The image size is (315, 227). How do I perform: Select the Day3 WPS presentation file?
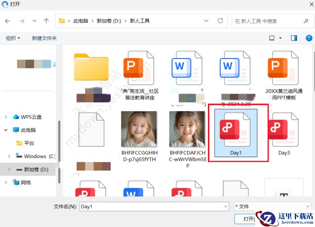point(284,133)
